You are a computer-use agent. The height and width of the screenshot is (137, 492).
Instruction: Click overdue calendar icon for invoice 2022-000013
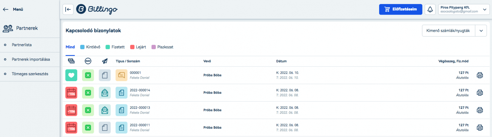click(71, 110)
